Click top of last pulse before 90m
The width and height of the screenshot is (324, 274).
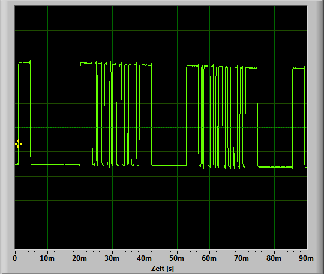click(x=299, y=68)
